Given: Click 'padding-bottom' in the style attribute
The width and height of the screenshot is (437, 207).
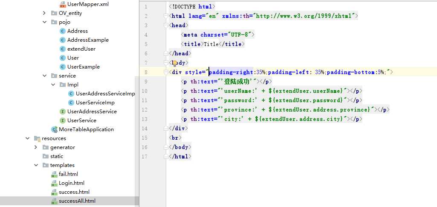Looking at the screenshot, I should [x=351, y=72].
